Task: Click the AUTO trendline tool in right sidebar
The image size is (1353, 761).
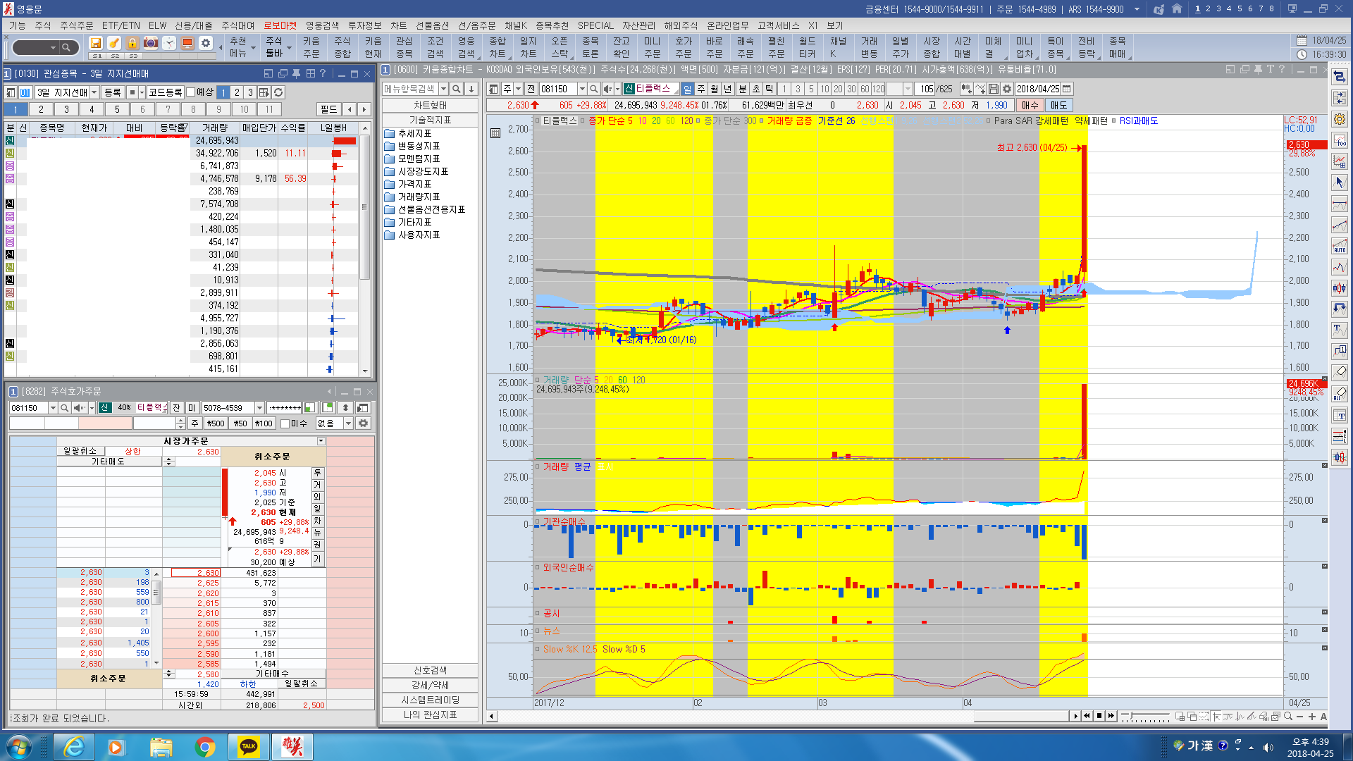Action: point(1340,246)
